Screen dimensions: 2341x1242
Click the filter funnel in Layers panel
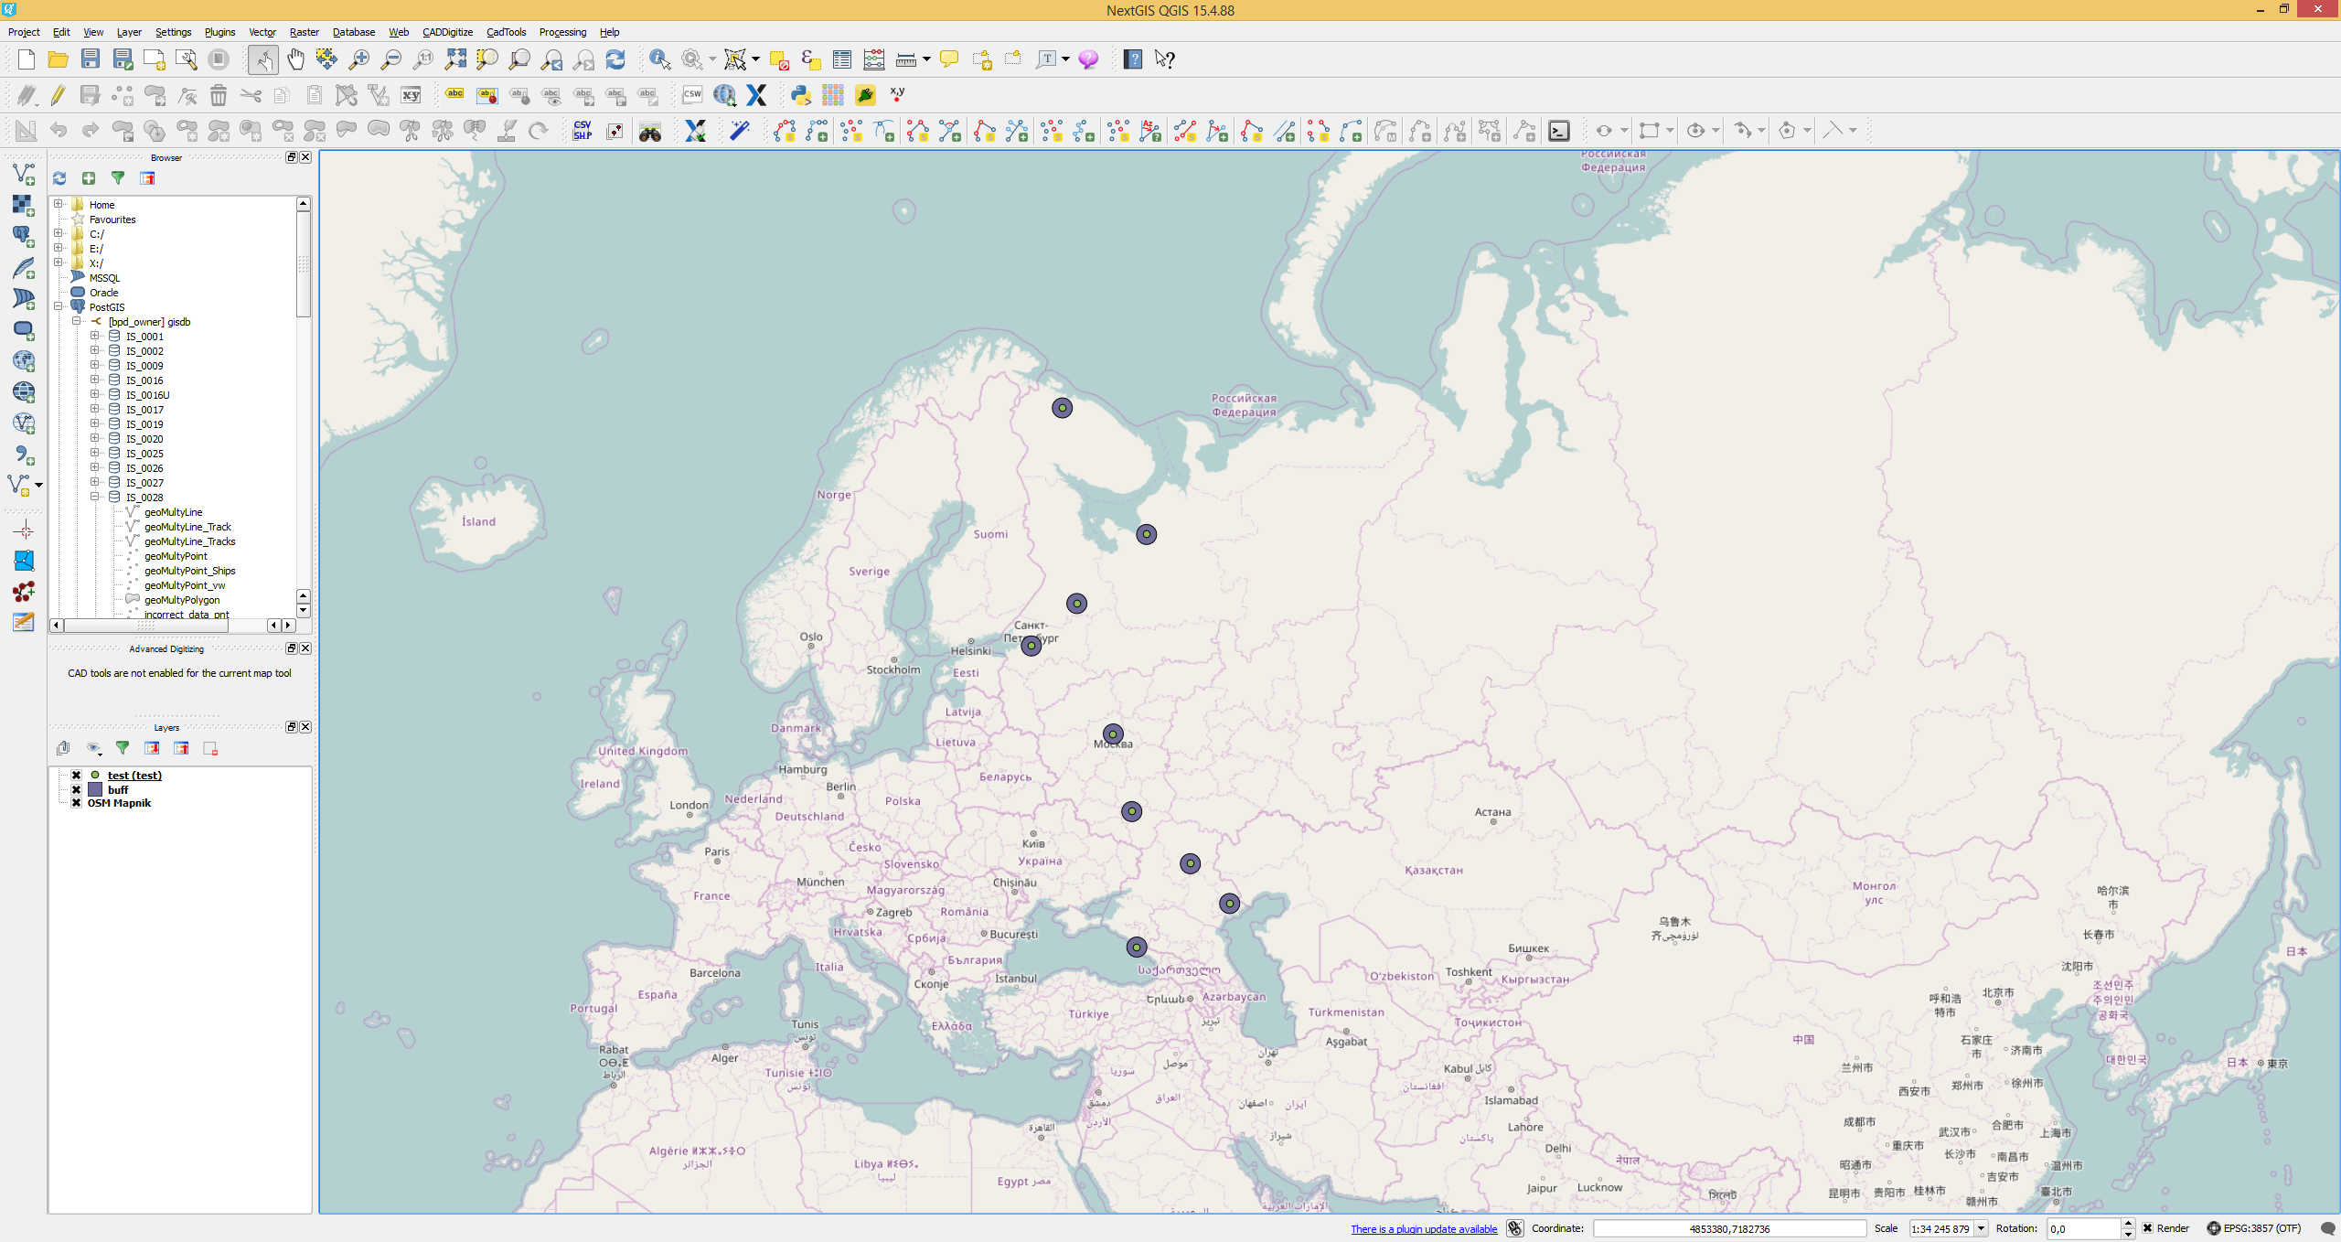pos(123,748)
